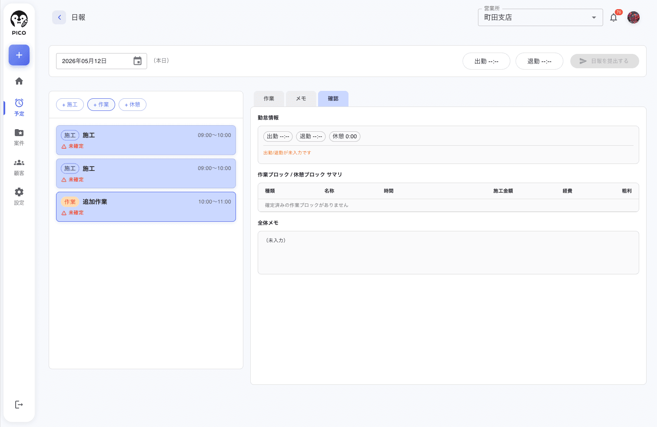This screenshot has height=427, width=657.
Task: Click the PICO penguin logo
Action: 19,23
